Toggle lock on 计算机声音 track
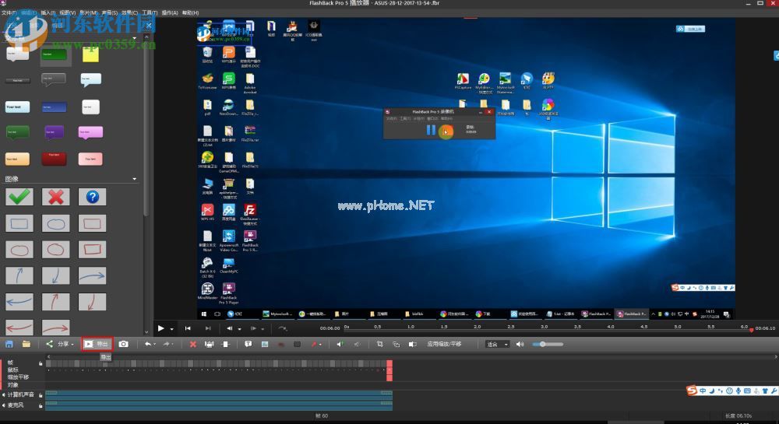 [41, 395]
